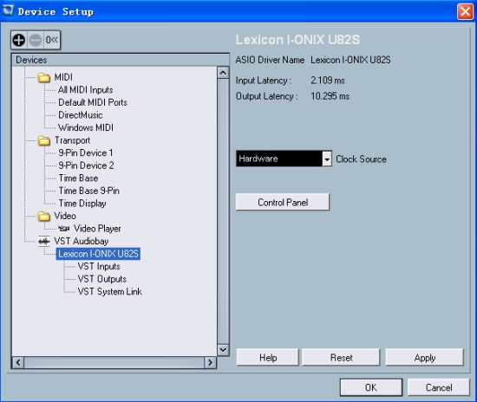Image resolution: width=477 pixels, height=402 pixels.
Task: Click the reset arrows toolbar icon
Action: (x=52, y=40)
